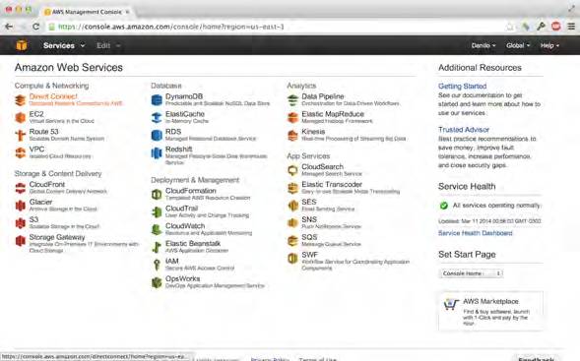Open the Global region dropdown

tap(518, 45)
